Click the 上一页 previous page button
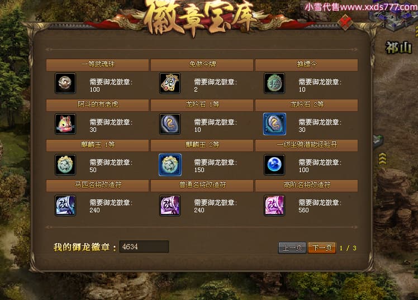The image size is (418, 300). (292, 248)
